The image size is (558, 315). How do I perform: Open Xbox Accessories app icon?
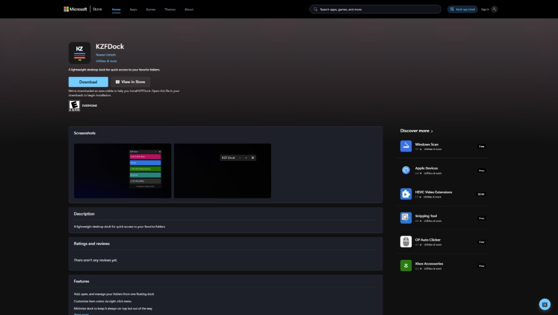406,266
